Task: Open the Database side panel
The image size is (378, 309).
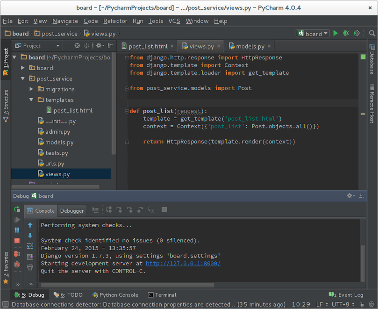Action: [372, 59]
